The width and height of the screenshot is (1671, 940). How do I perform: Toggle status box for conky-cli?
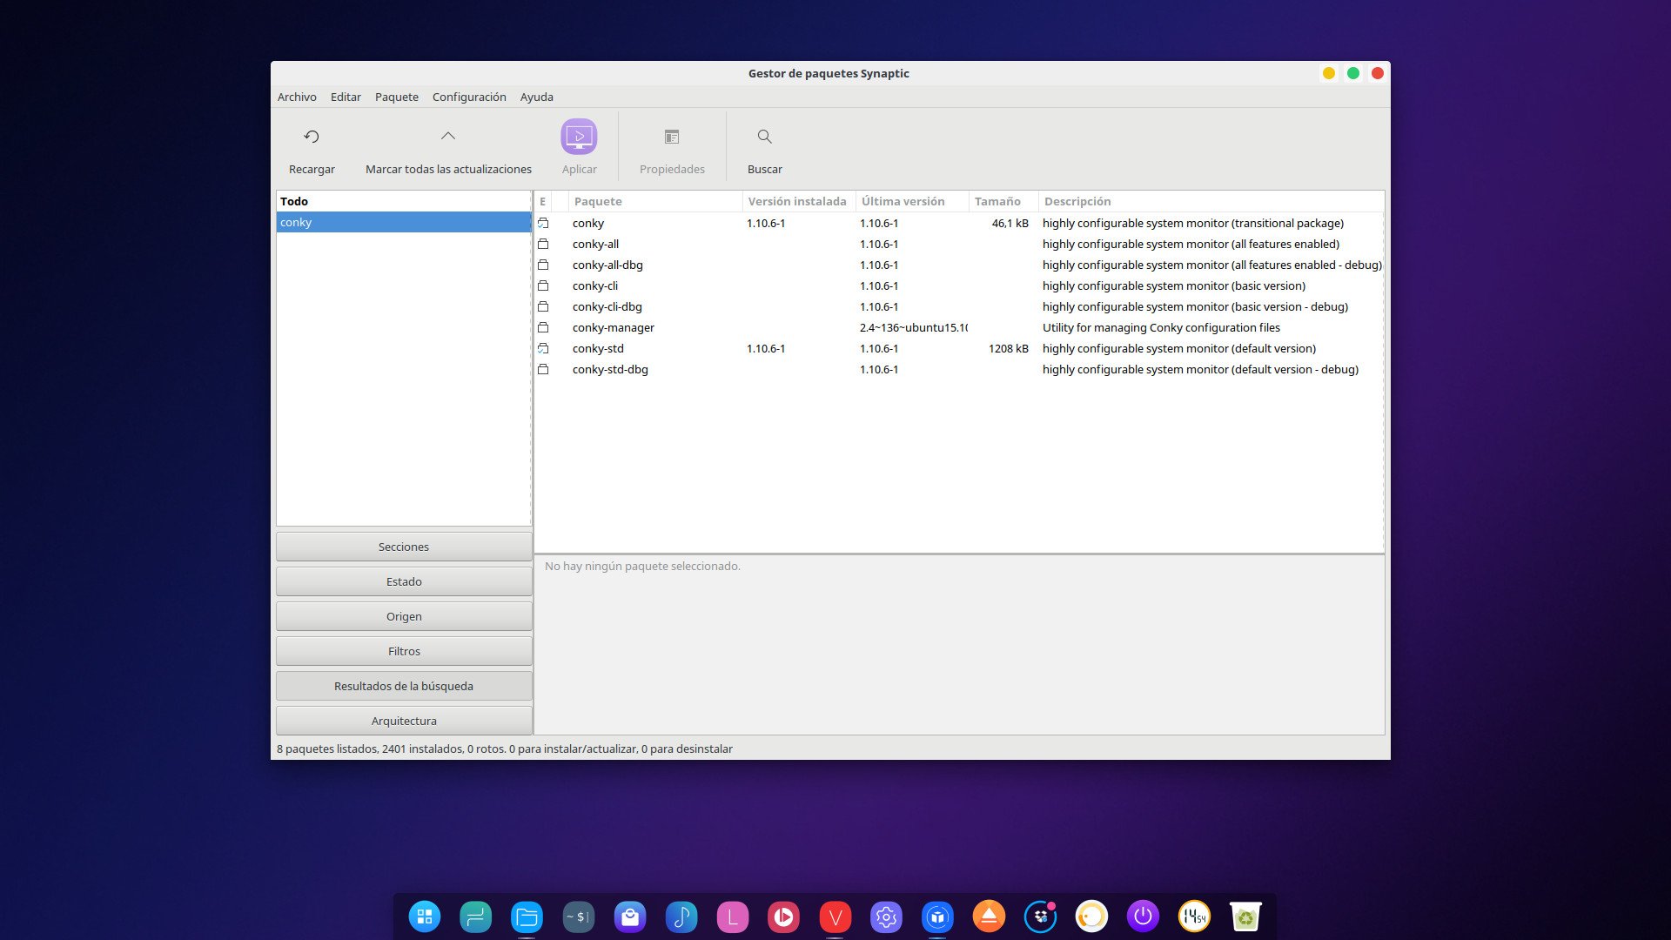coord(543,286)
